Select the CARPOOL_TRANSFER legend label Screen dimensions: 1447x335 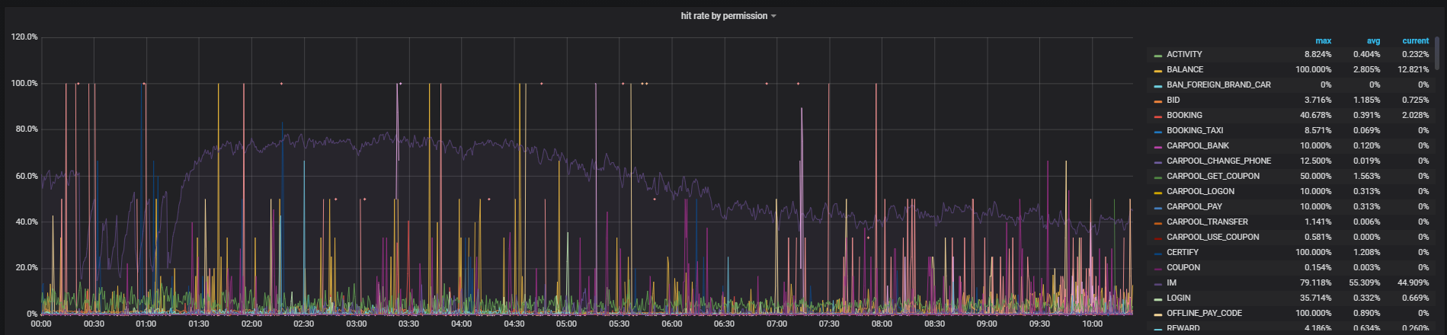click(1207, 222)
